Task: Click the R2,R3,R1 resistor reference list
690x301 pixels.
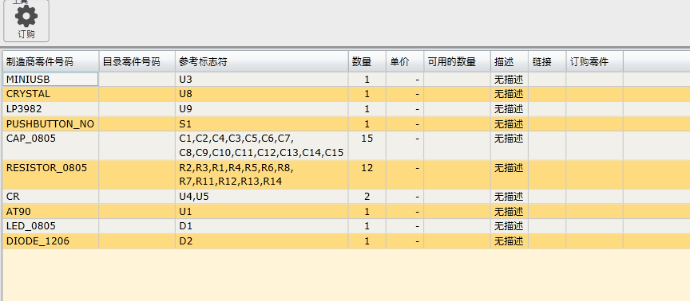Action: 236,175
